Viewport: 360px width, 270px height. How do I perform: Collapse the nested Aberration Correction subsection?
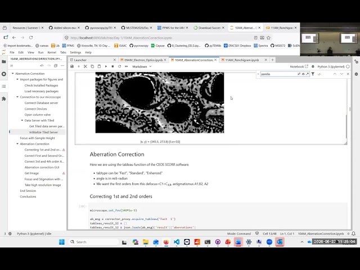point(17,144)
